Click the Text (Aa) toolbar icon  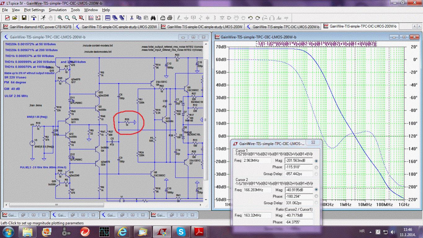(x=279, y=18)
